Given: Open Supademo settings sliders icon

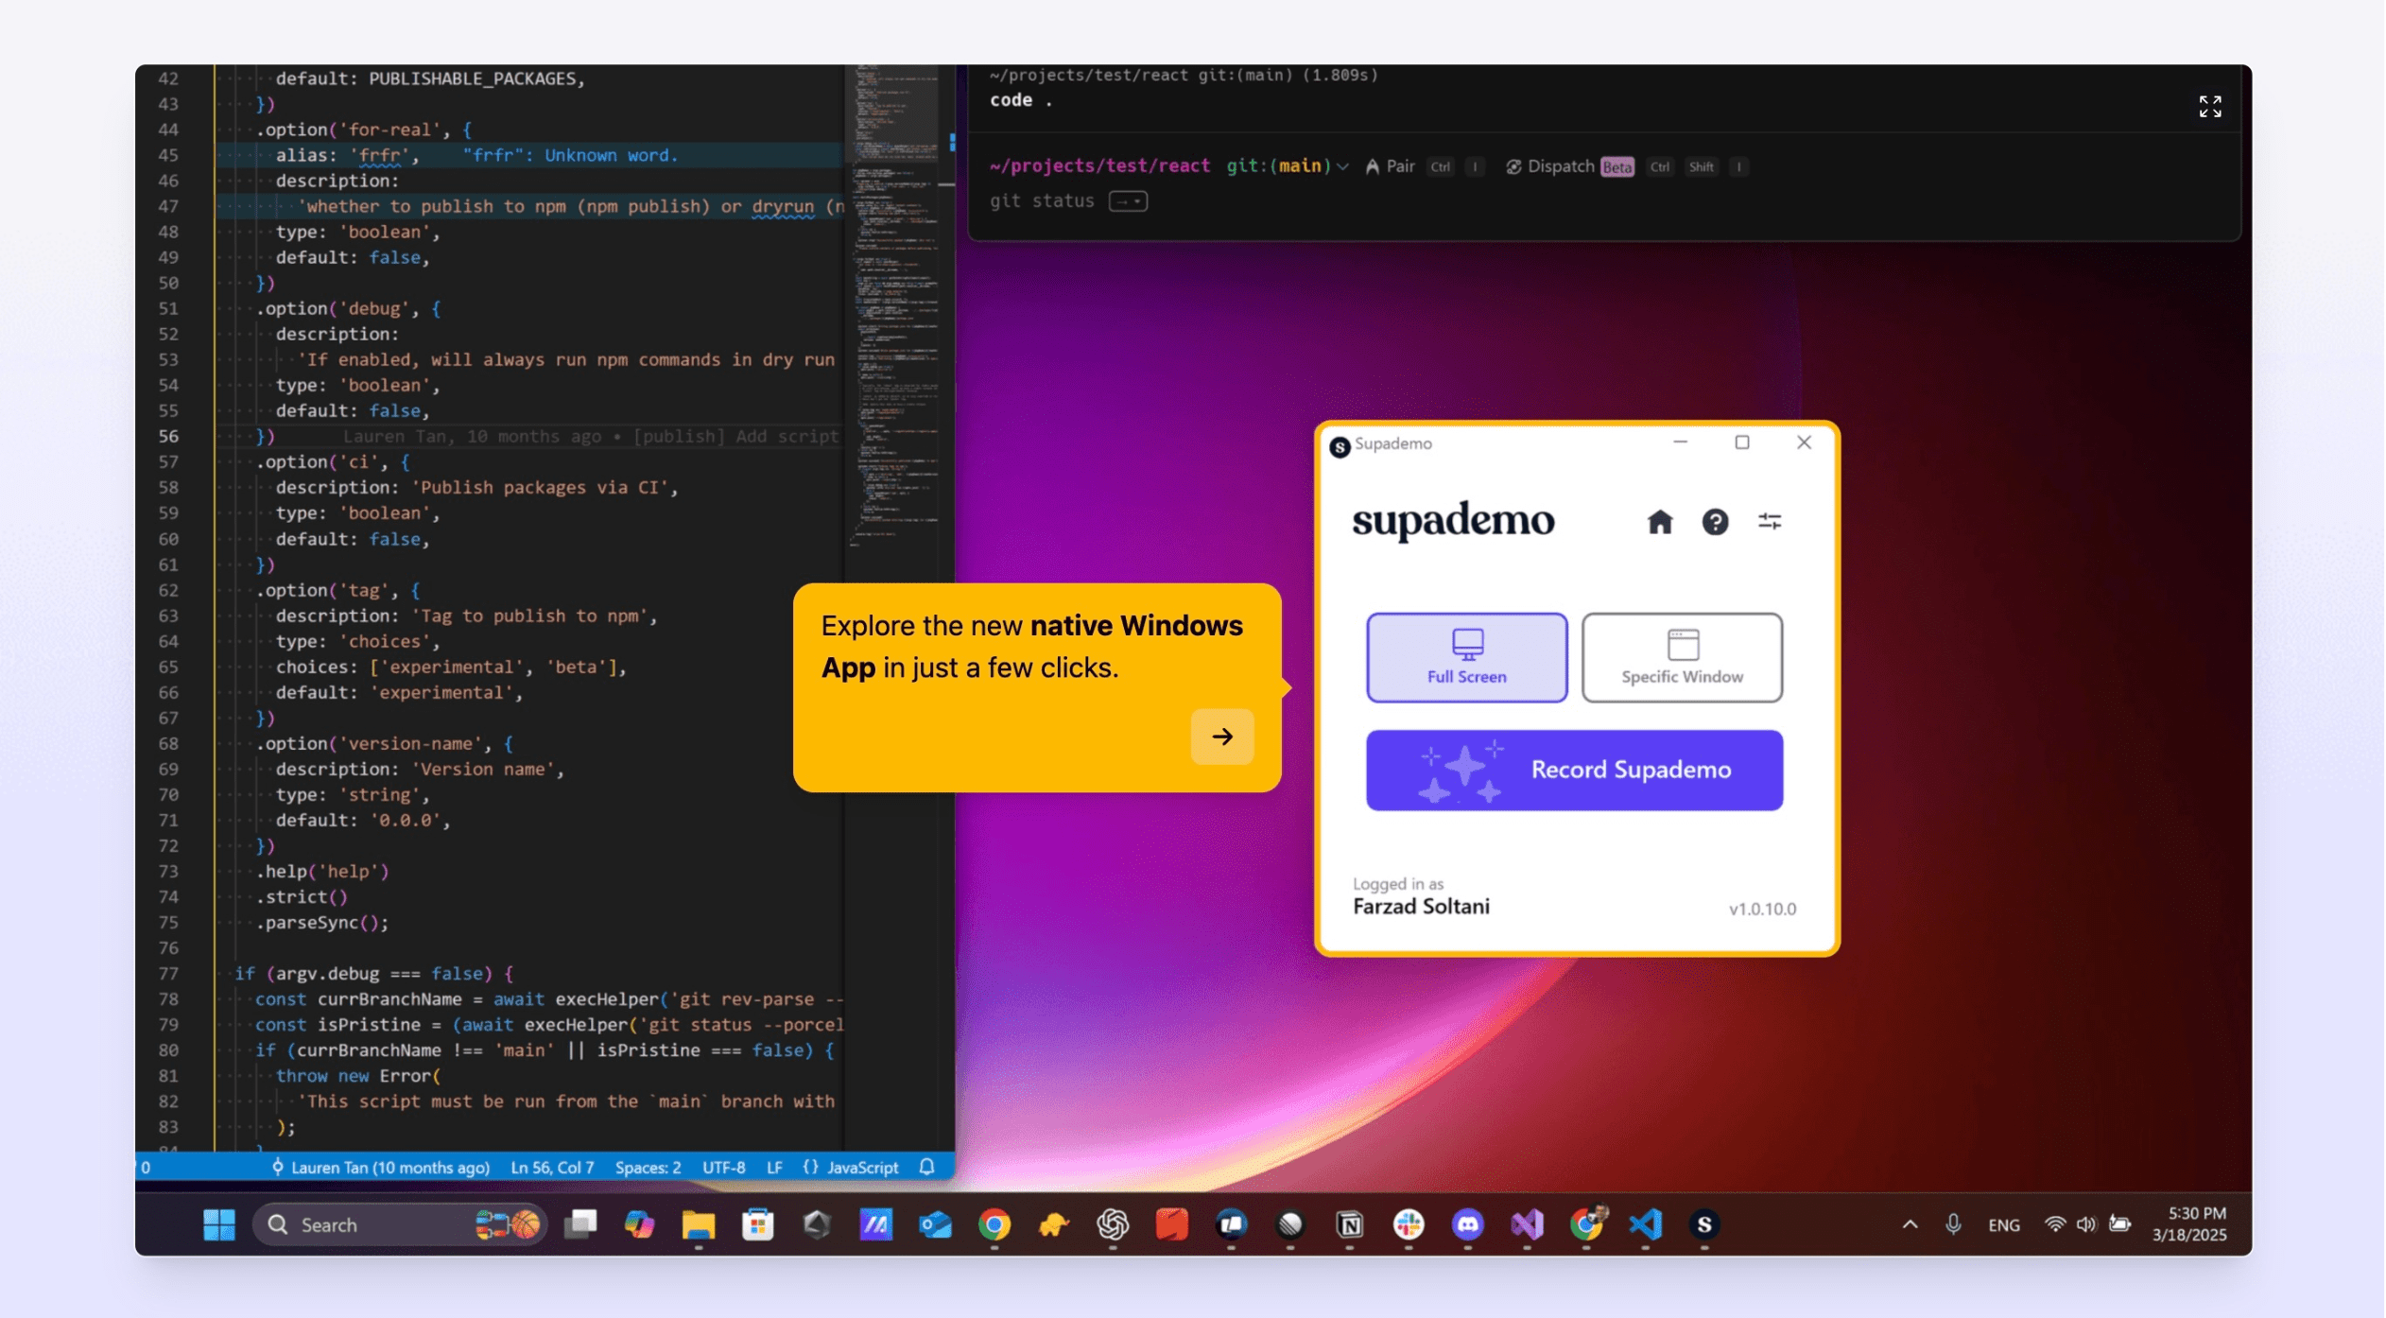Looking at the screenshot, I should pyautogui.click(x=1770, y=521).
